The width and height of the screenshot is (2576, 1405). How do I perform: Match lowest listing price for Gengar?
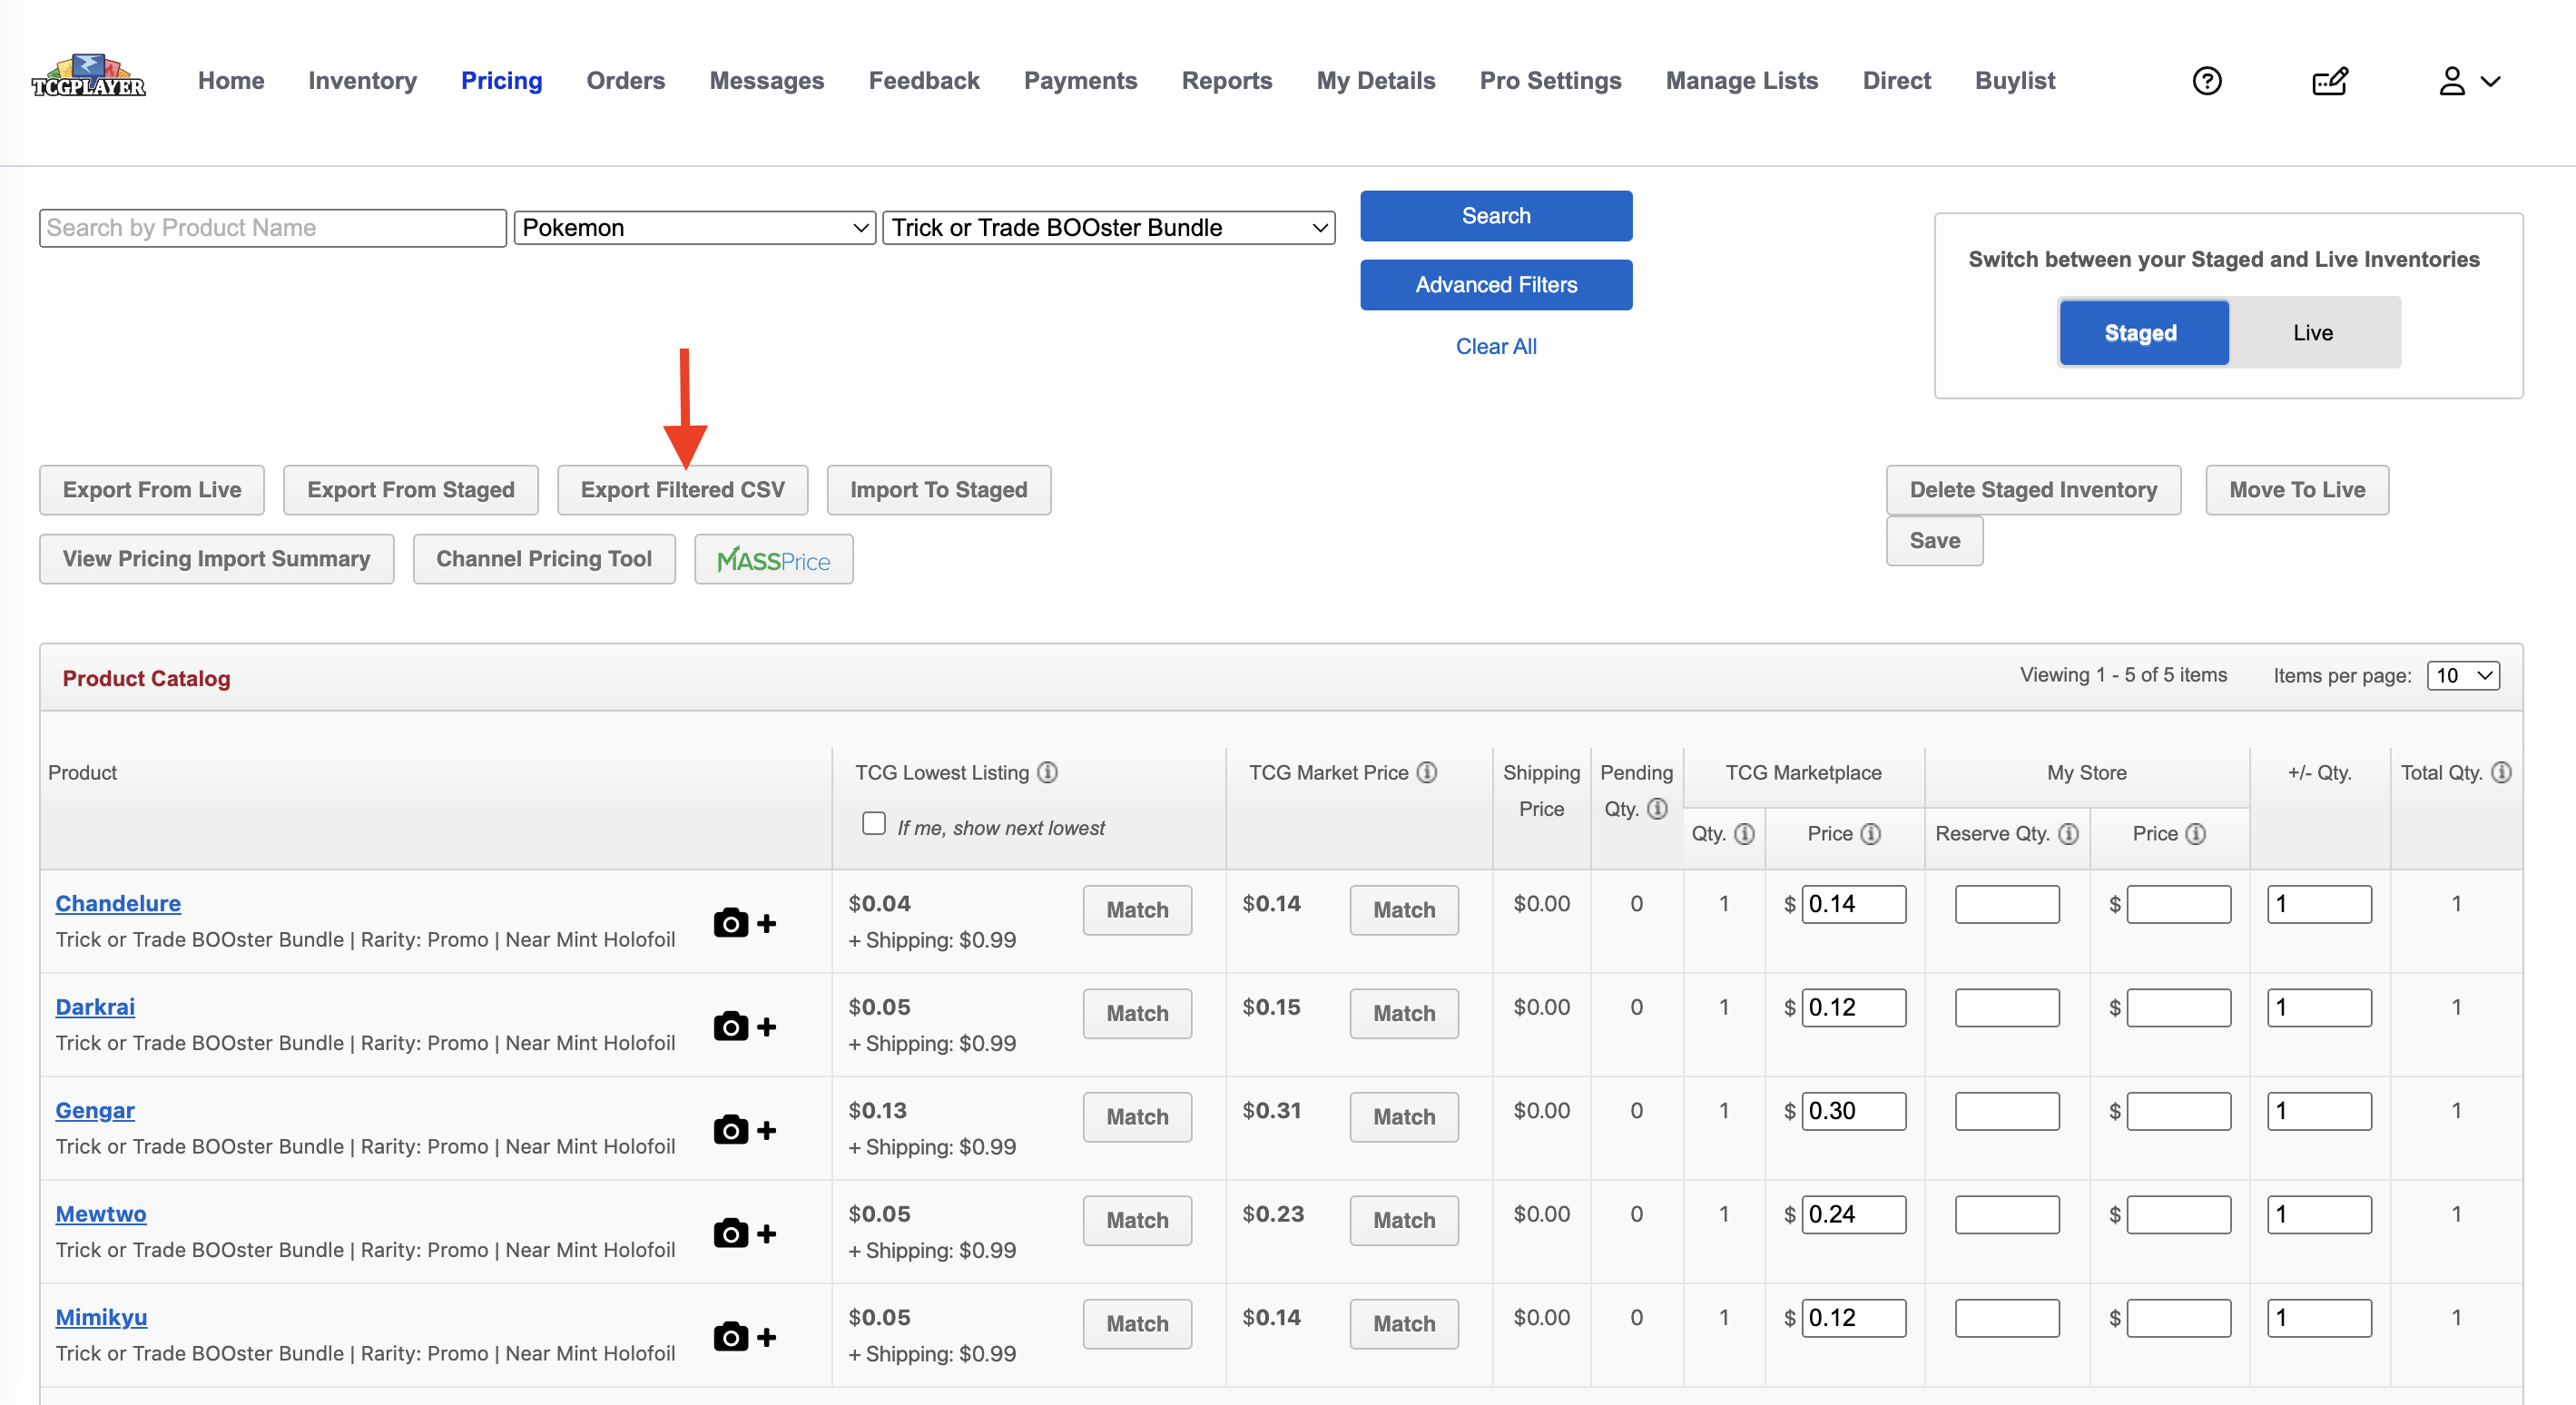[x=1137, y=1117]
